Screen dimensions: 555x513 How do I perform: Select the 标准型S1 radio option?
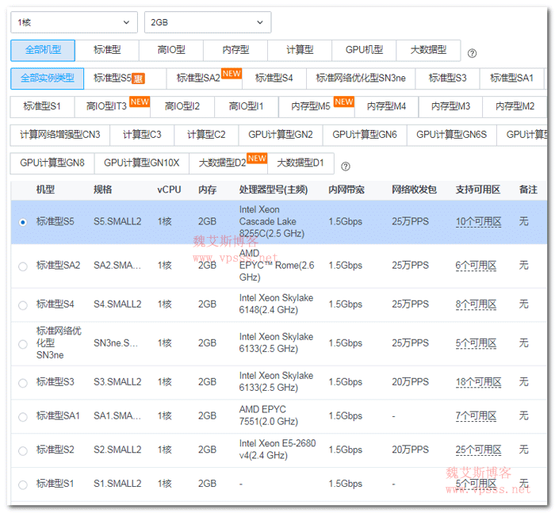pyautogui.click(x=23, y=484)
